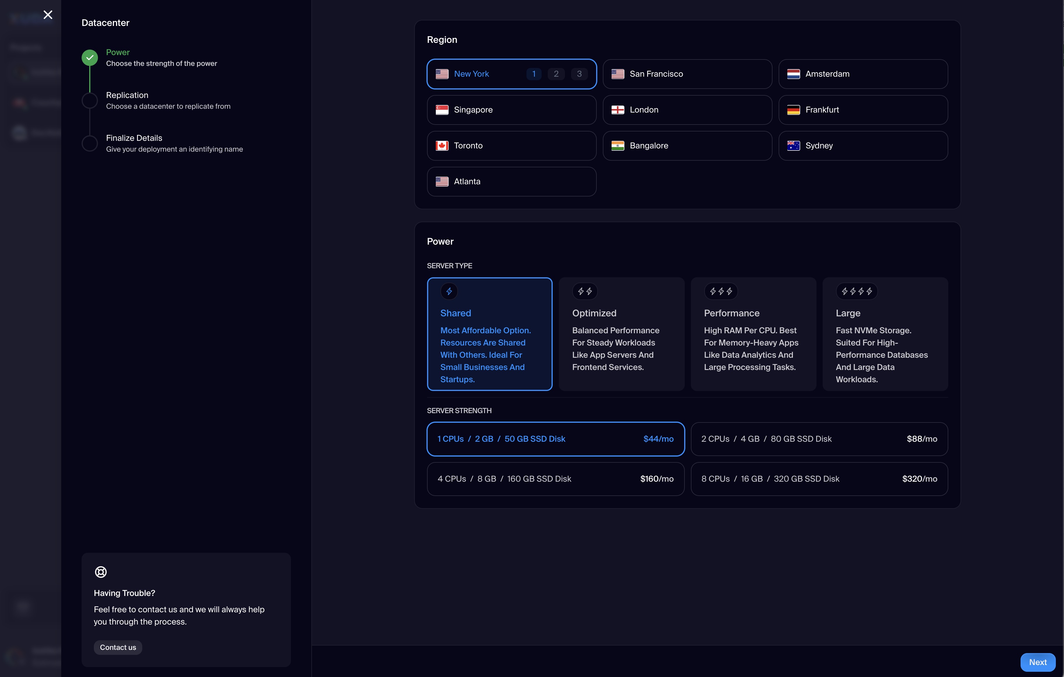The height and width of the screenshot is (677, 1064).
Task: Click the Australian flag beside Sydney
Action: point(793,146)
